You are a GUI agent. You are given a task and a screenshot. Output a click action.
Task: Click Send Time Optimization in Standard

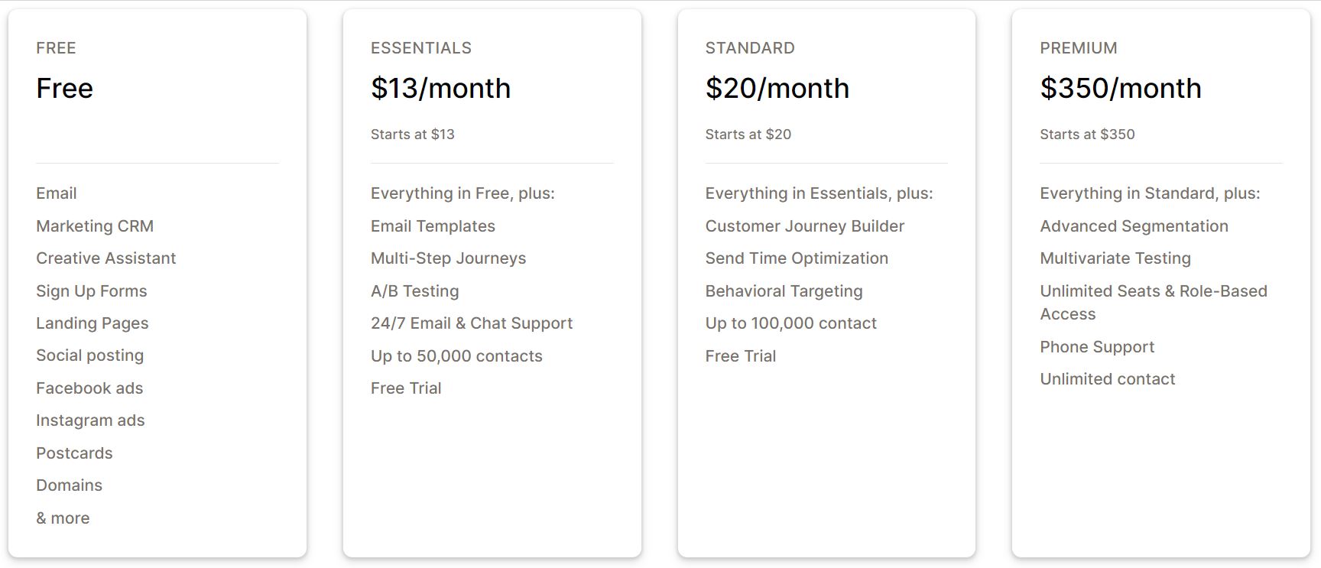click(x=797, y=258)
